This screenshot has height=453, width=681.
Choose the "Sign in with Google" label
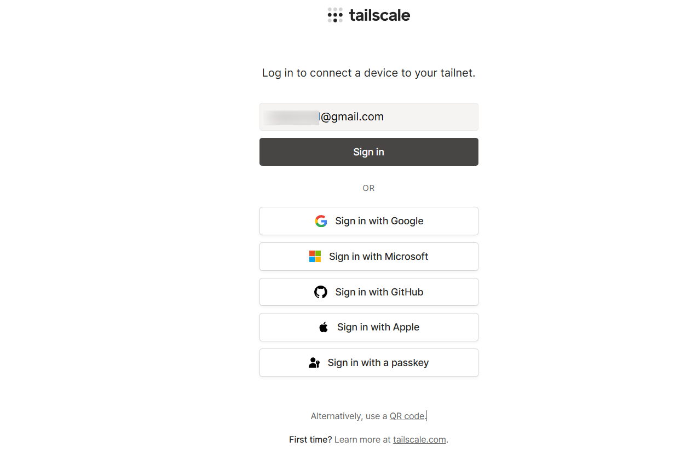379,221
